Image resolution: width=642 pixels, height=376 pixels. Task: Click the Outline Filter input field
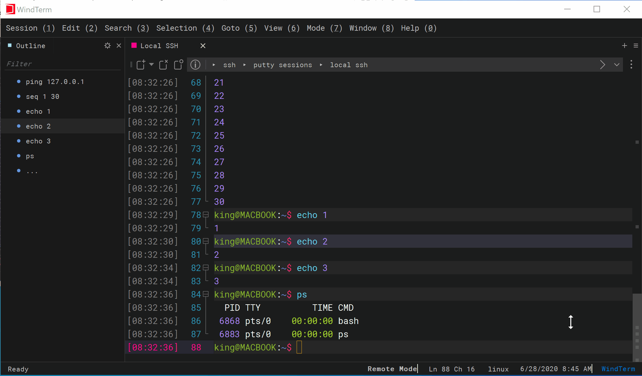(63, 64)
